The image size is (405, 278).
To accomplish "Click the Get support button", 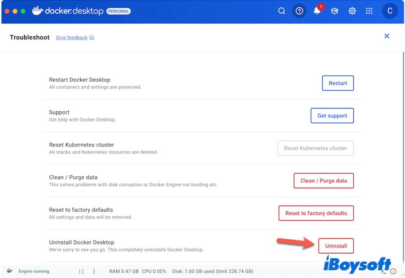I will tap(332, 115).
